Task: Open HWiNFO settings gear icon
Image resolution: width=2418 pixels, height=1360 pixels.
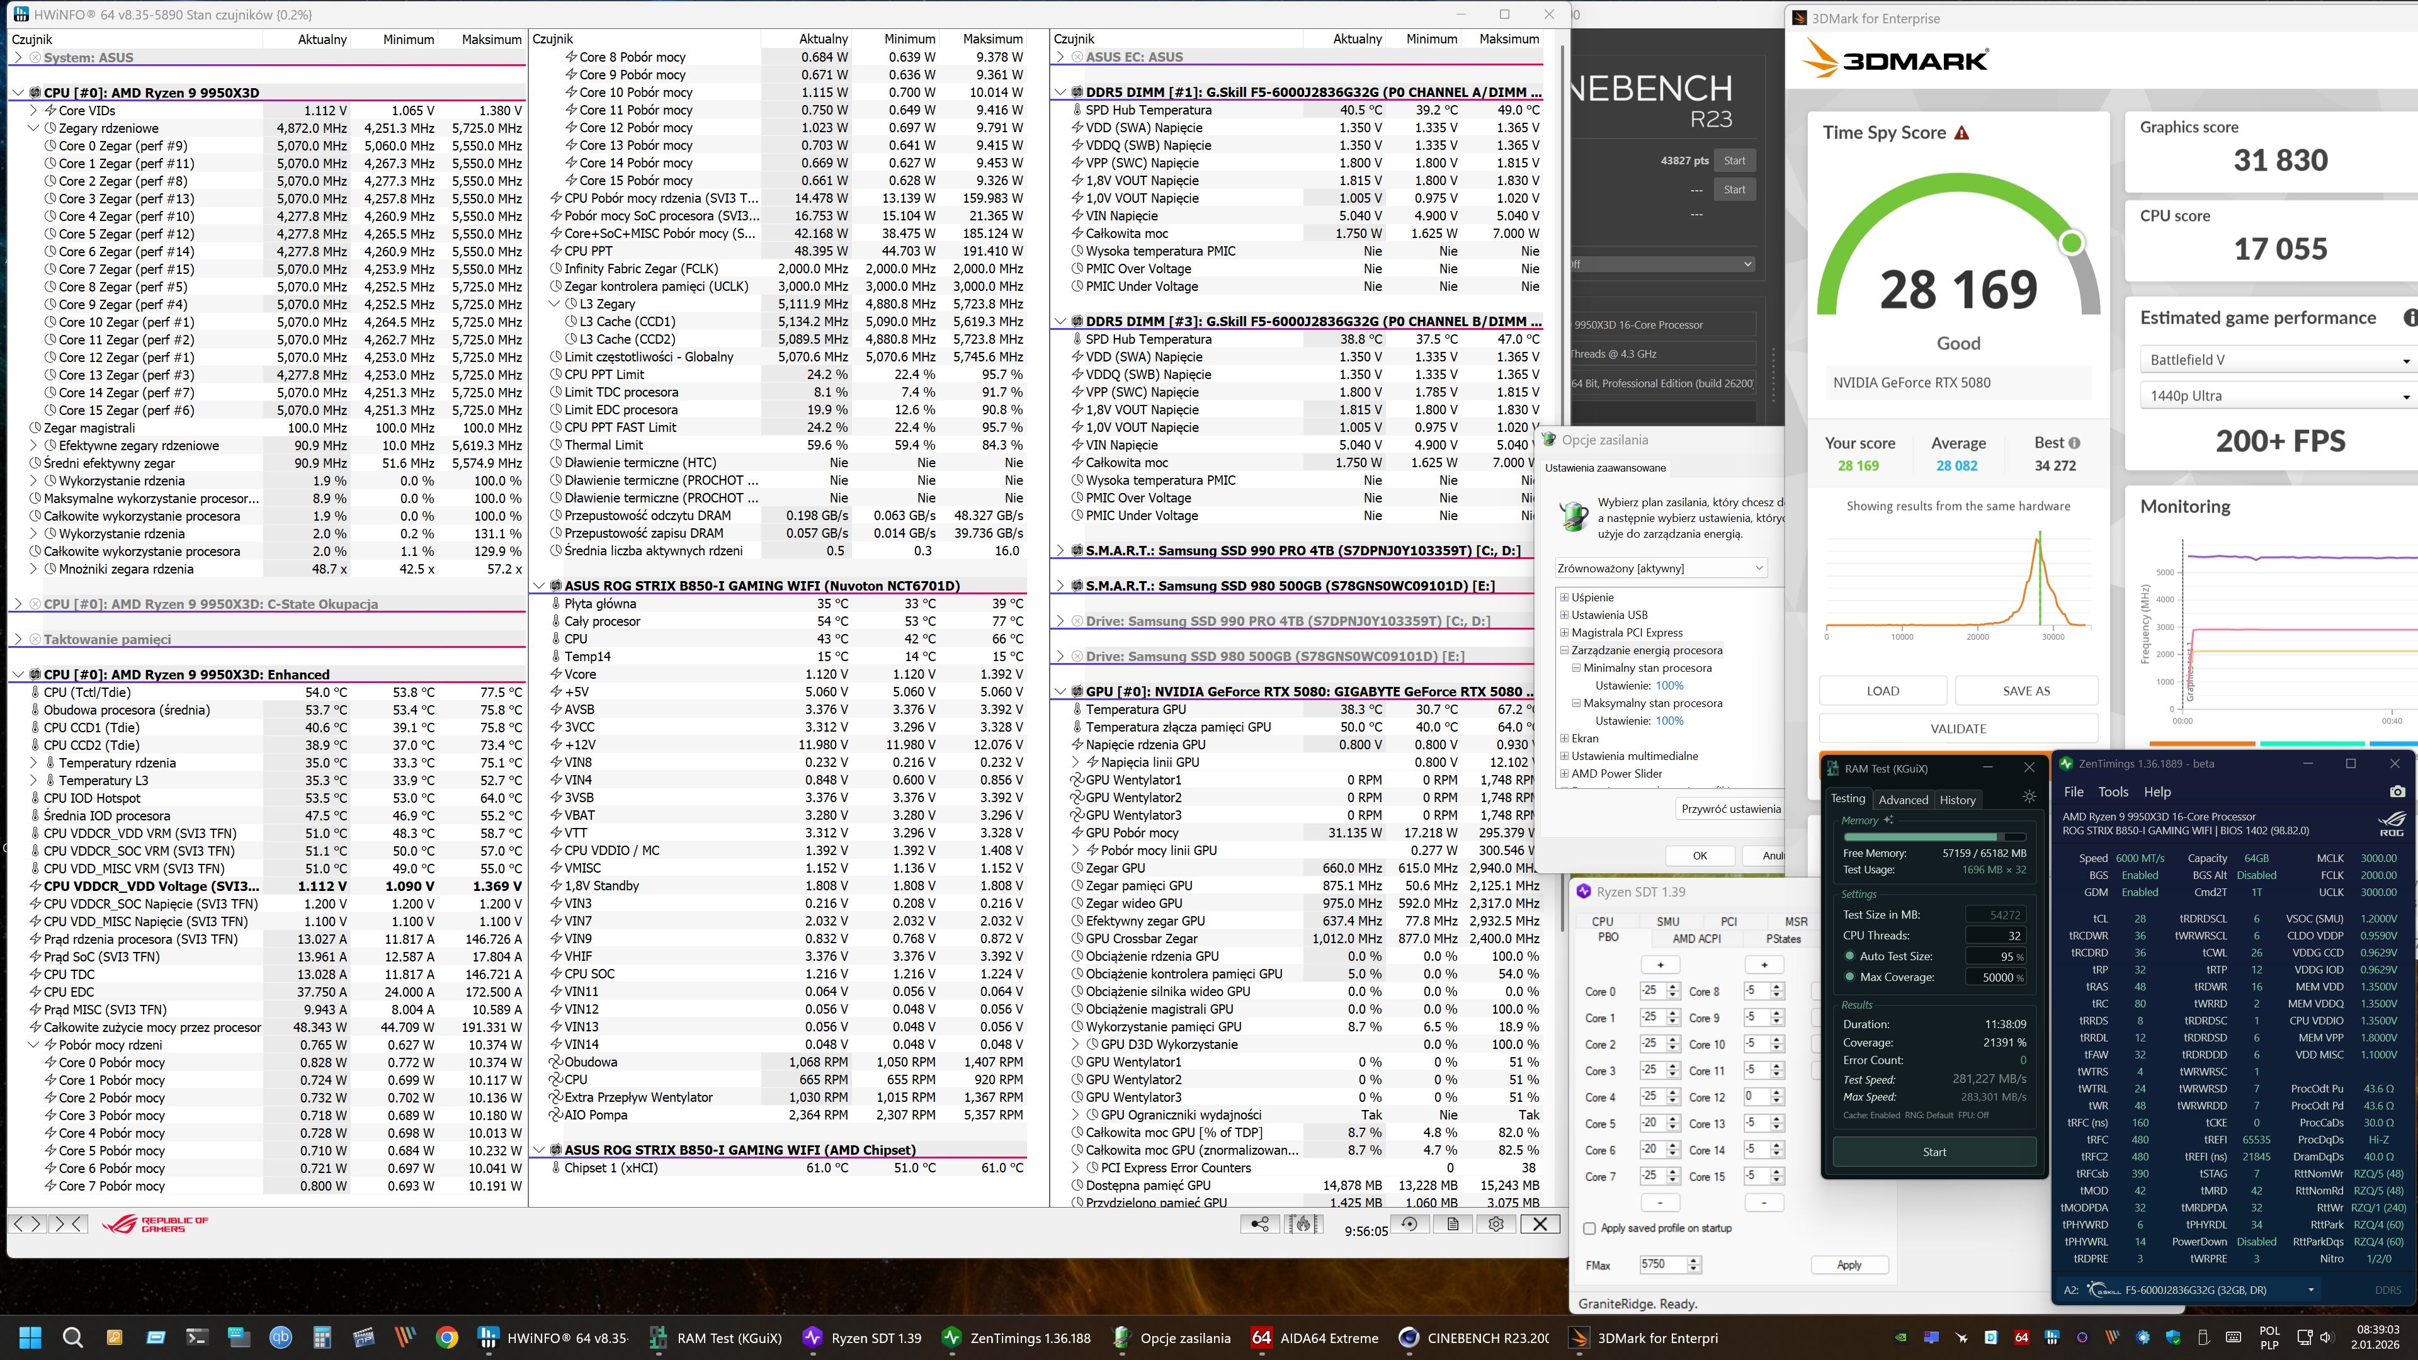Action: pos(1496,1224)
